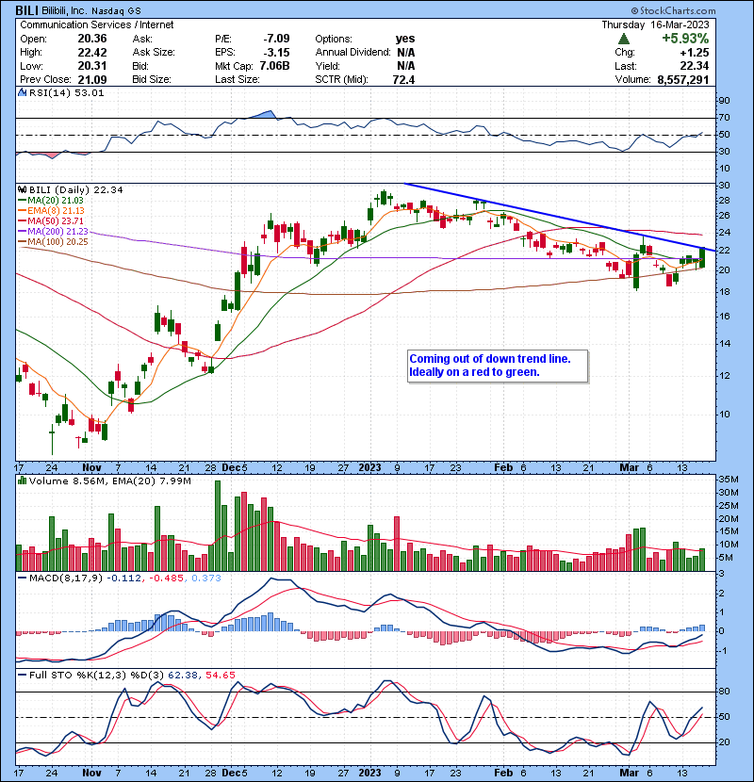Click the MA(50) 23.71 legend entry
Screen dimensions: 754x782
(x=56, y=220)
